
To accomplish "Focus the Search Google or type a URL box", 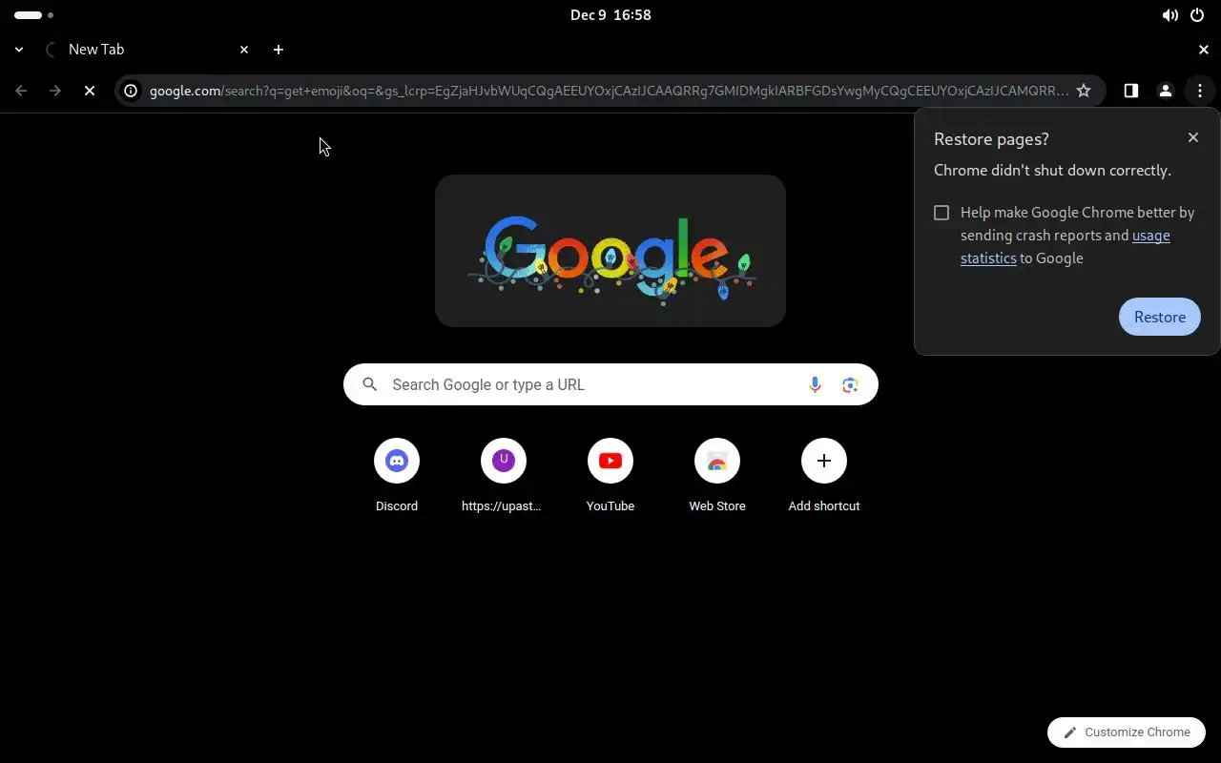I will point(610,384).
